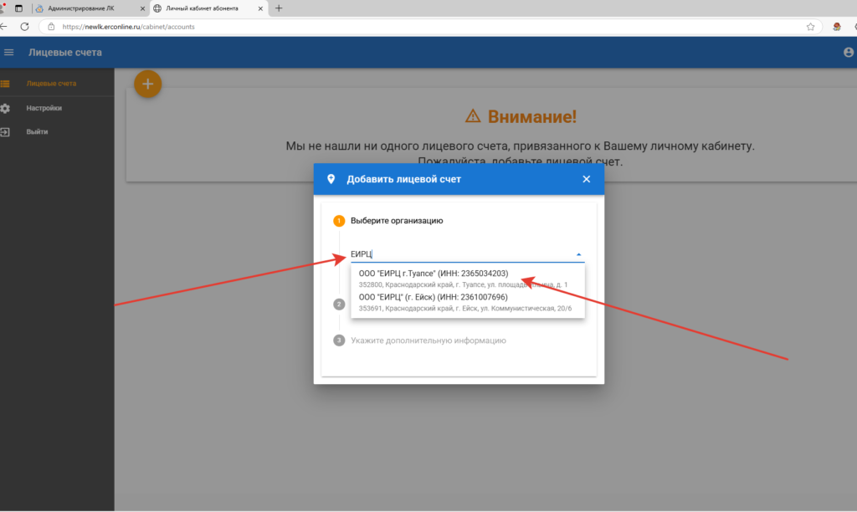This screenshot has width=857, height=512.
Task: Click the user profile icon in header
Action: [x=849, y=53]
